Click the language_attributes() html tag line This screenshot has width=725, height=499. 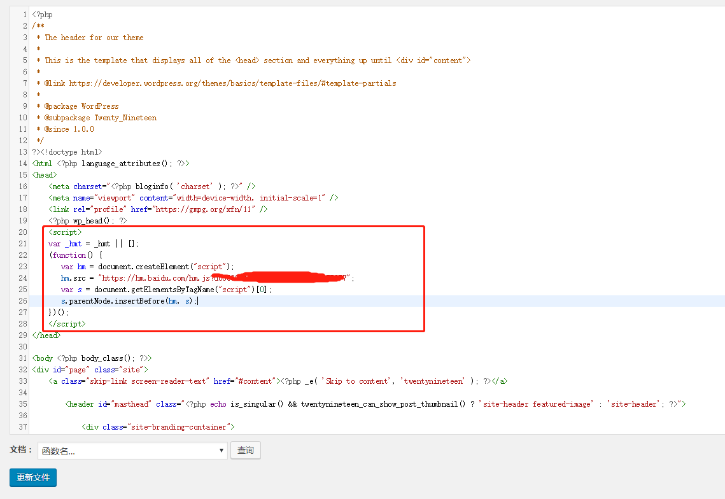point(111,164)
